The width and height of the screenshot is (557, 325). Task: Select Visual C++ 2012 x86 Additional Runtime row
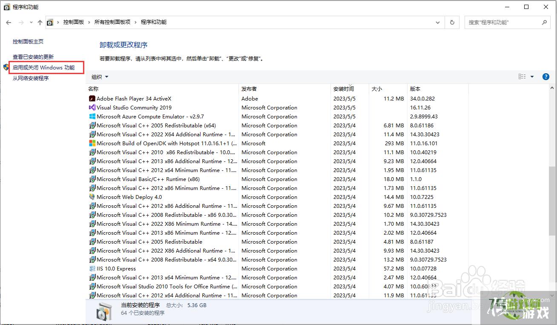277,206
